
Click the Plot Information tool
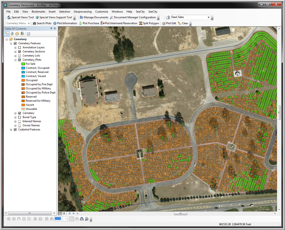pos(65,23)
